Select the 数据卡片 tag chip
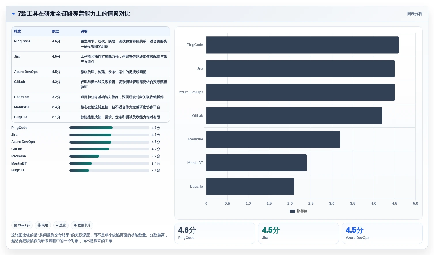This screenshot has height=255, width=434. pyautogui.click(x=82, y=225)
